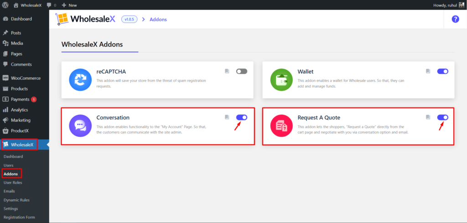Open Wallet documentation book icon
467x223 pixels.
(428, 71)
